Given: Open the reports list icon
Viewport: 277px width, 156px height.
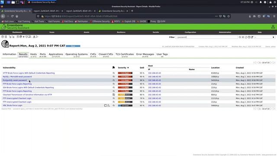Looking at the screenshot, I should click(x=6, y=37).
